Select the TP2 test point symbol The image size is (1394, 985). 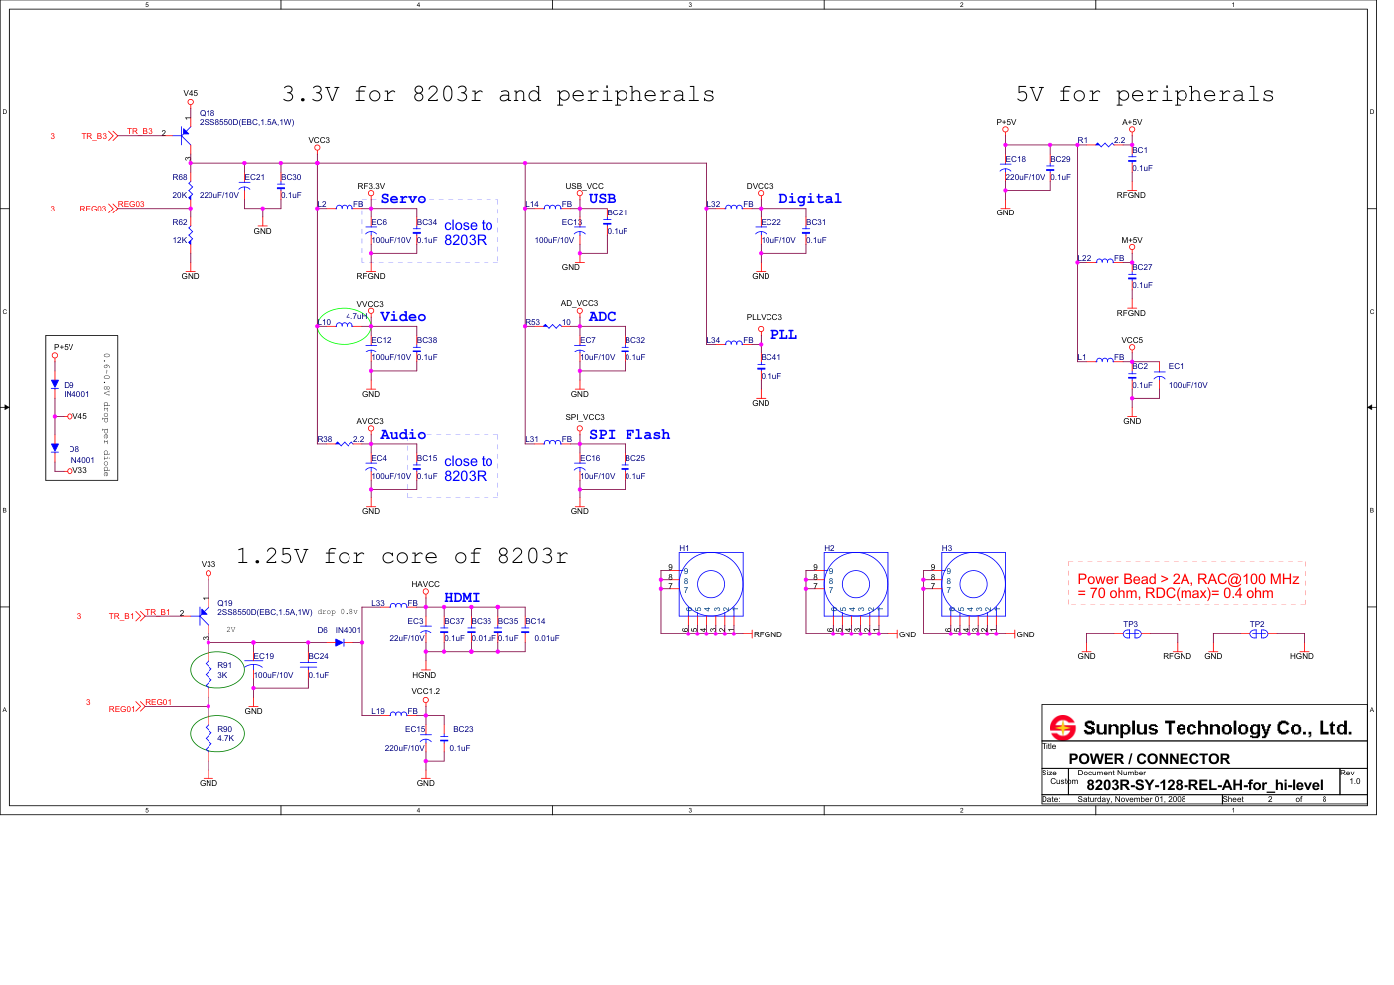pos(1258,633)
